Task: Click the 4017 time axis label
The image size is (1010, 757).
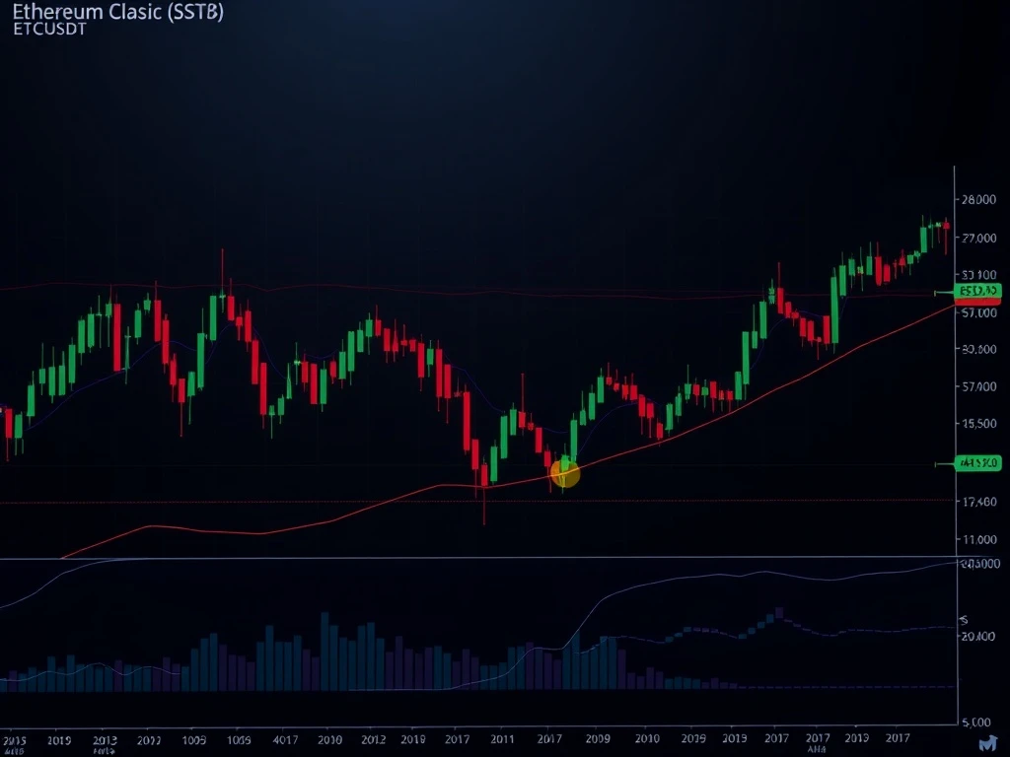Action: [285, 739]
